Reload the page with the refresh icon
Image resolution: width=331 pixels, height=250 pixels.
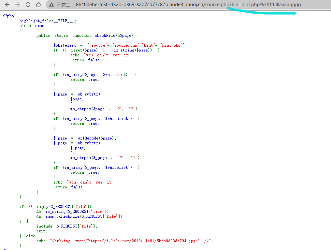[x=28, y=5]
